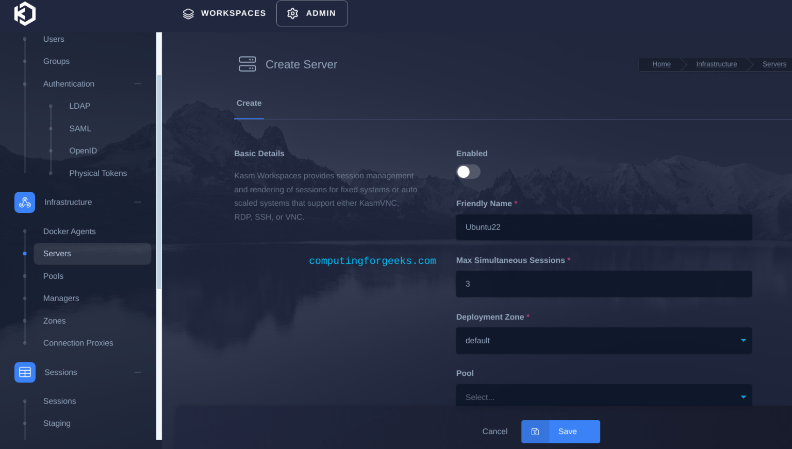Select Docker Agents in the sidebar

point(69,231)
